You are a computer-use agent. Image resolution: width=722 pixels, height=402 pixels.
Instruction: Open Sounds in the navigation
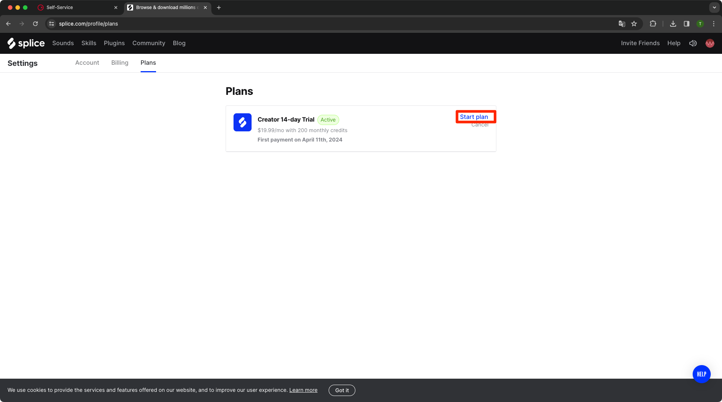[63, 43]
